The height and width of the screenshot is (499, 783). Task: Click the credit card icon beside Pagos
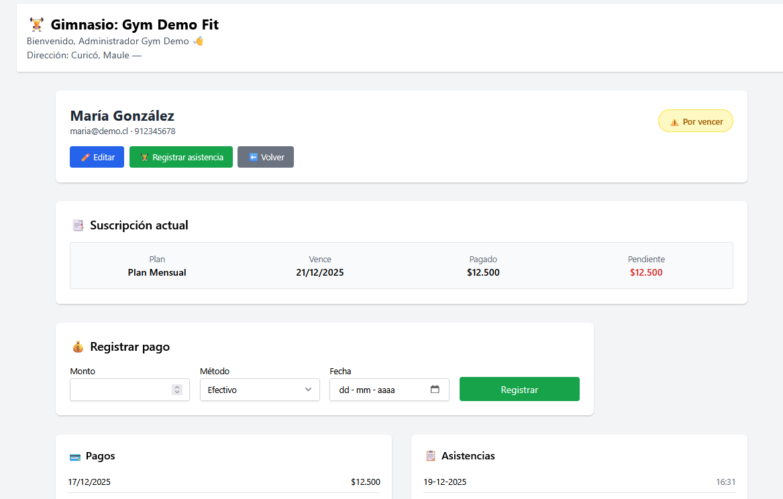75,456
